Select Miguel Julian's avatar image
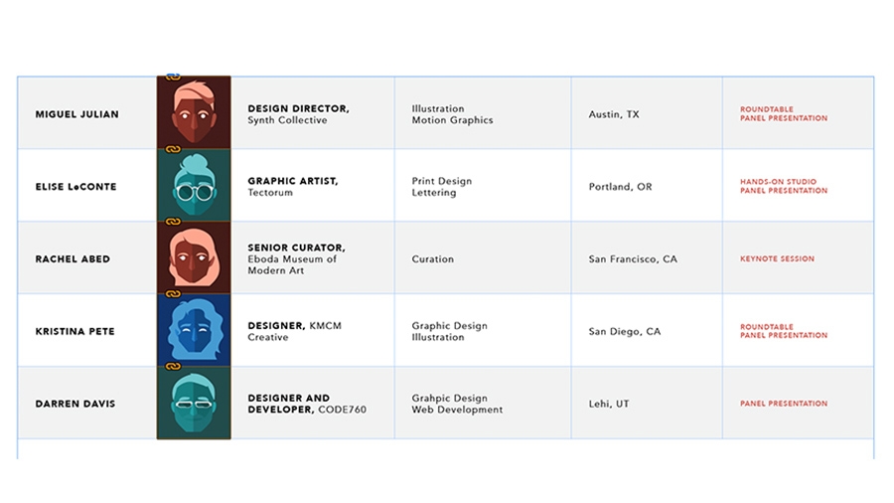This screenshot has height=503, width=894. [194, 113]
